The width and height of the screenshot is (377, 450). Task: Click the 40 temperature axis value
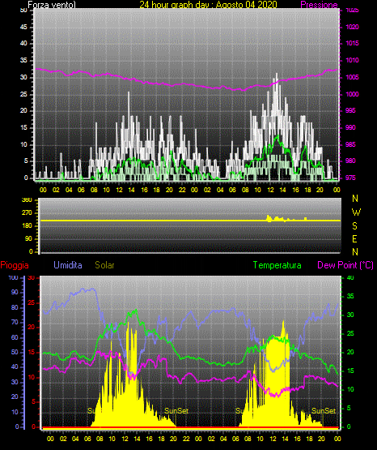pos(350,277)
